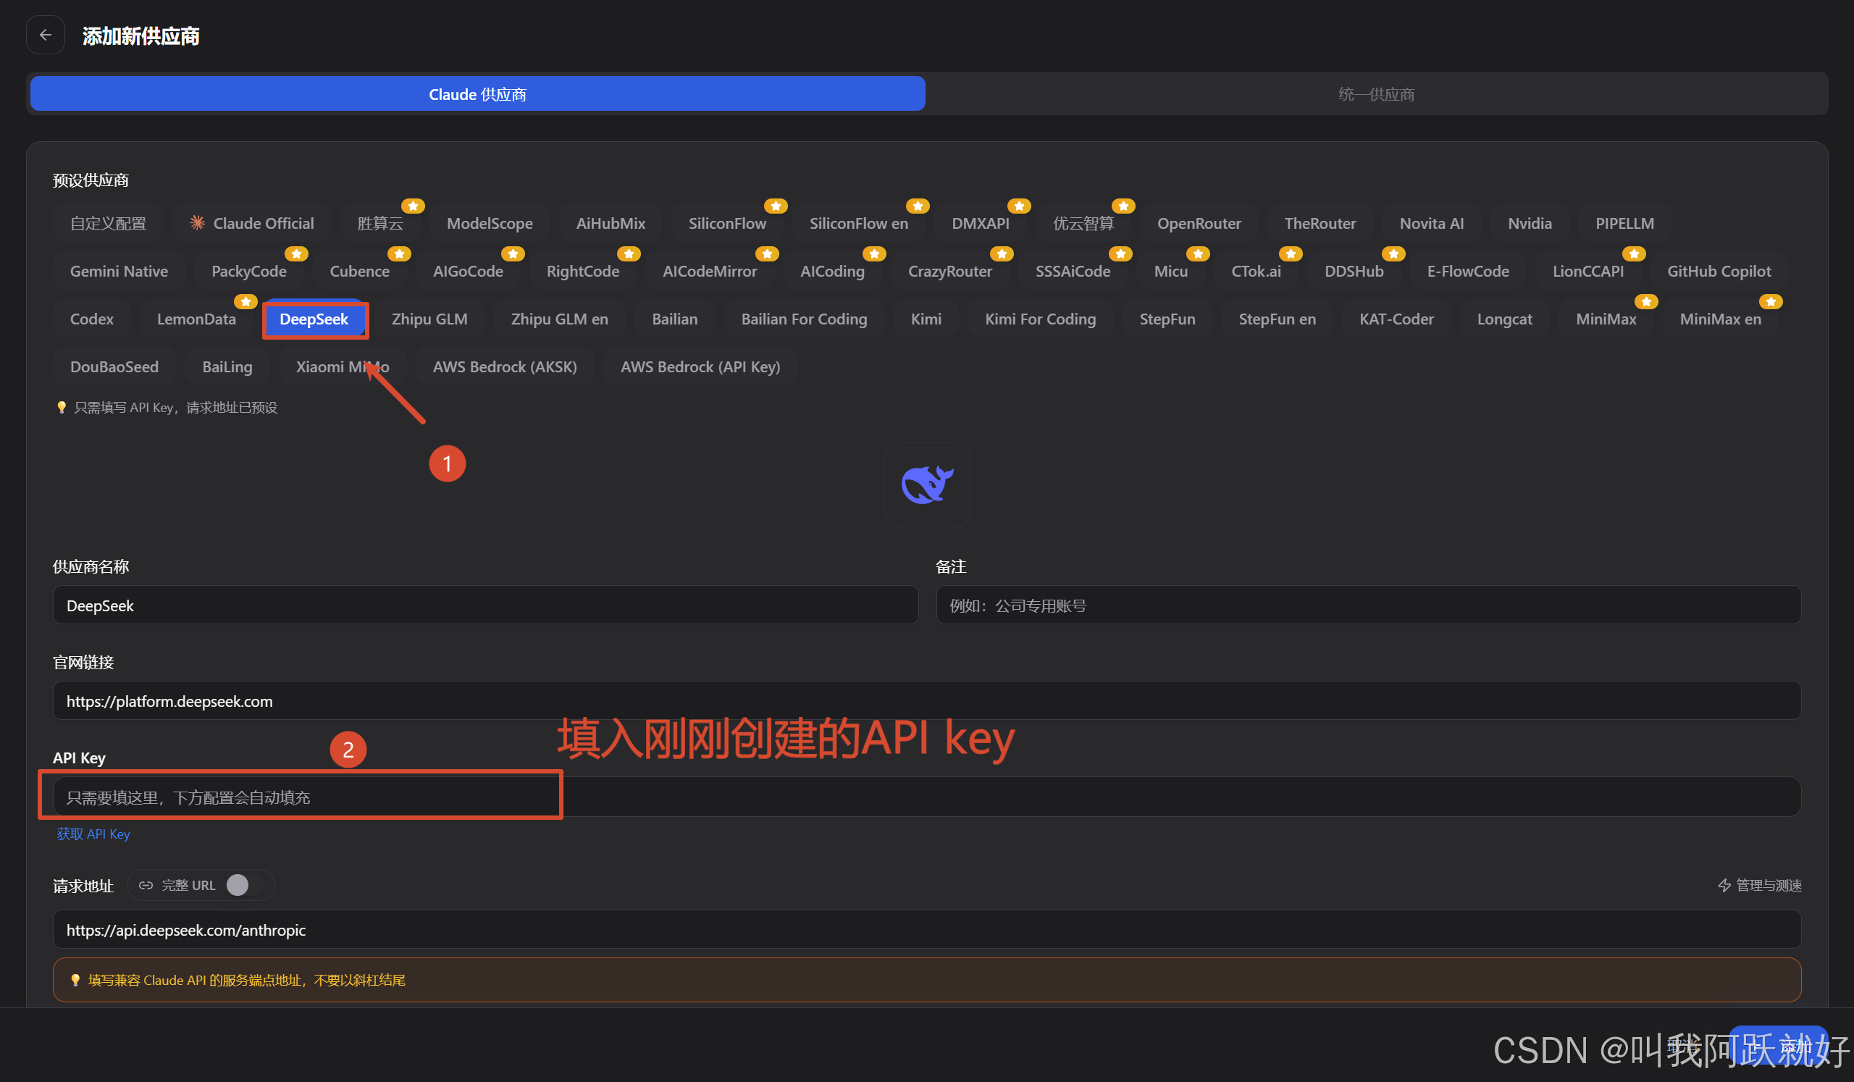
Task: Select the DouBaoSeed preset
Action: 114,366
